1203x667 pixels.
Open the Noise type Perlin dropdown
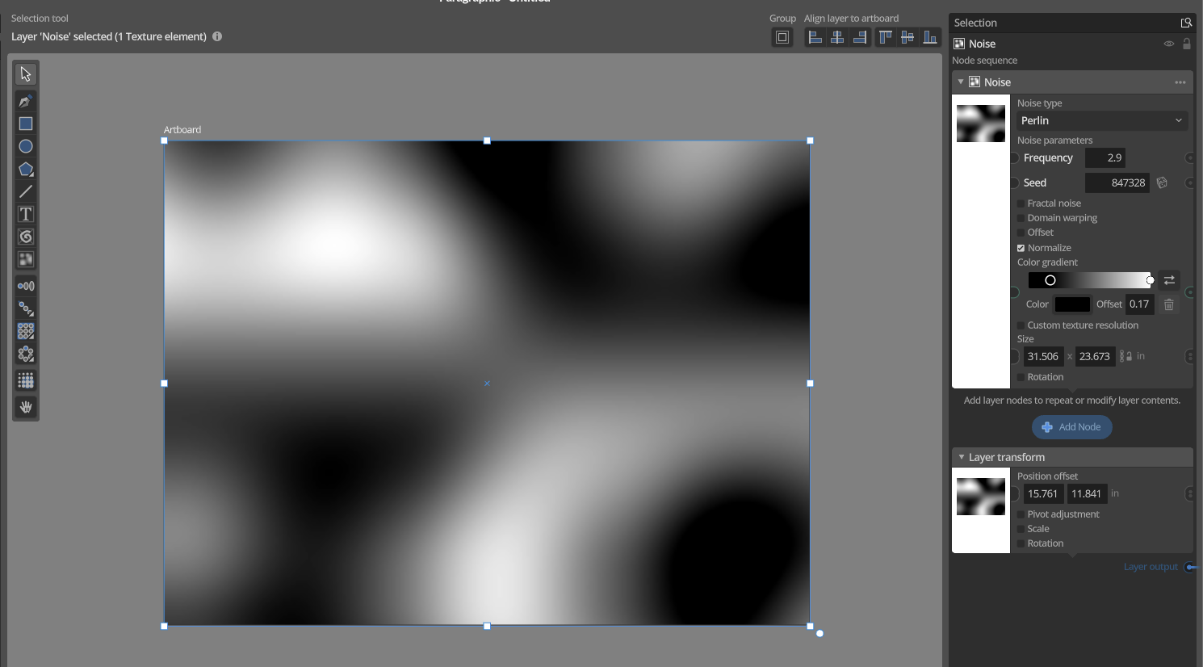[x=1101, y=120]
